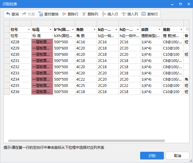Click the 500*600 cell in KZ30 row
193x163 pixels.
(x=64, y=55)
